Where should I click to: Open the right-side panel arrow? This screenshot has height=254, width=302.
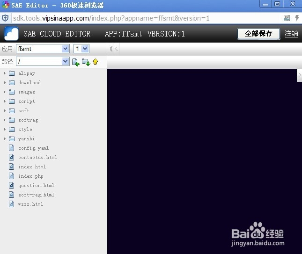[x=300, y=75]
